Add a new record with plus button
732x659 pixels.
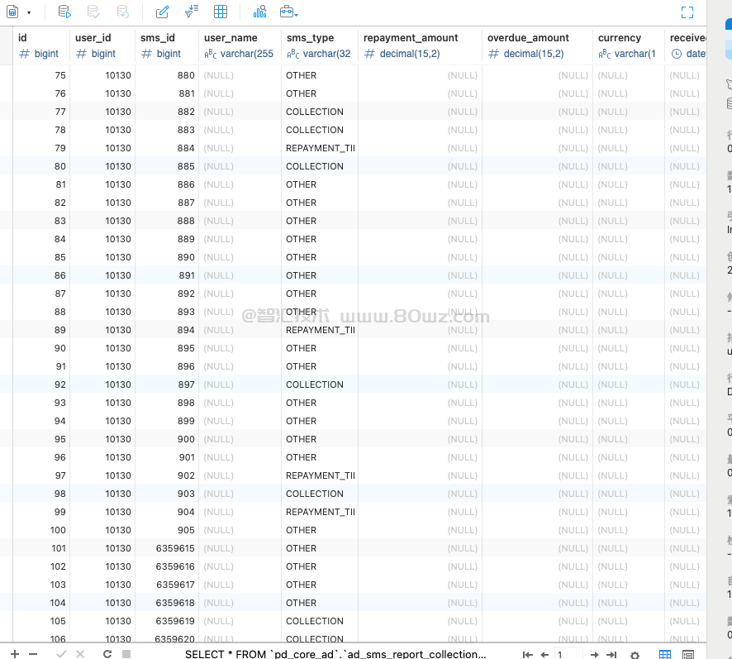click(14, 654)
